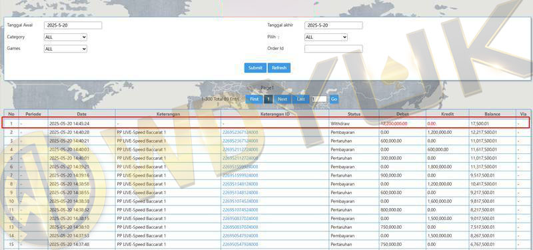Open Keterangan ID link in row 2
This screenshot has width=533, height=250.
[x=240, y=132]
